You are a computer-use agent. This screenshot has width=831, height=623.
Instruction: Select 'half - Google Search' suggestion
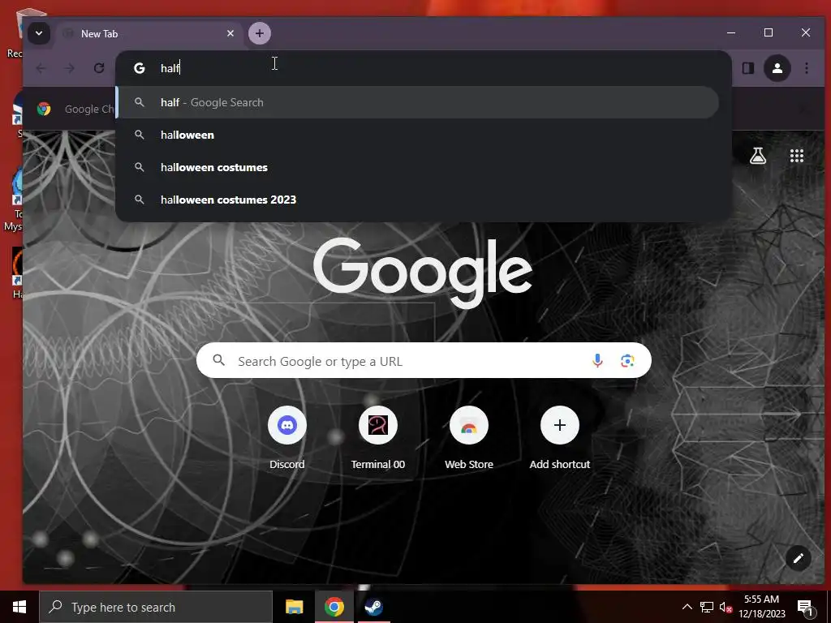tap(418, 102)
